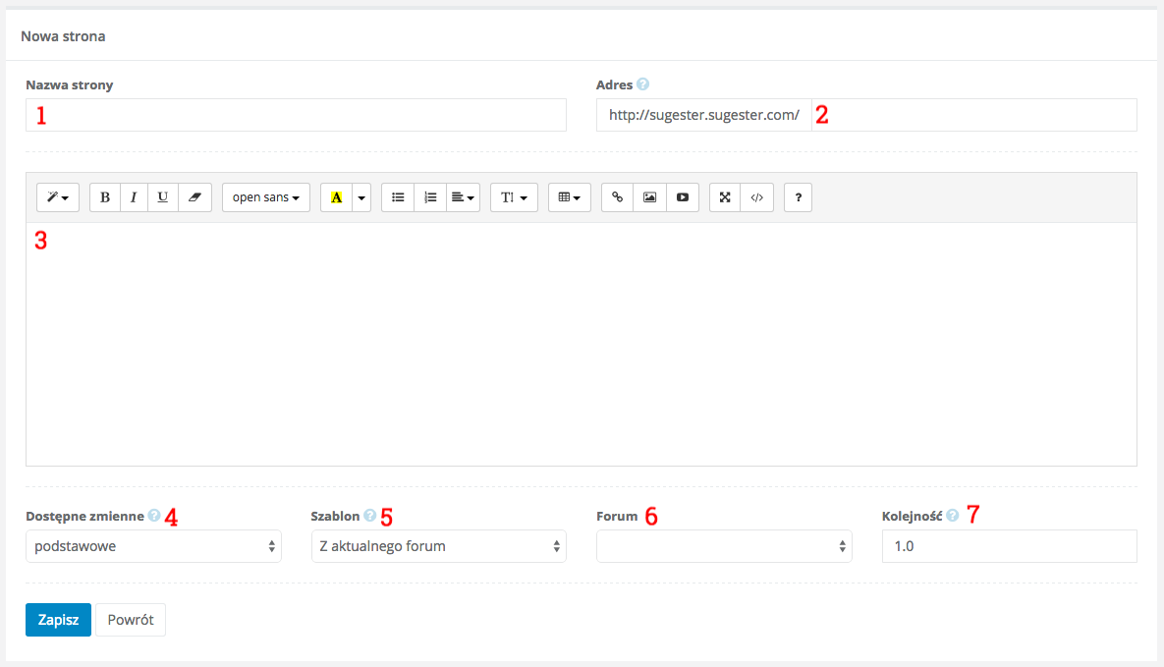Insert an unordered bullet list
1164x667 pixels.
pyautogui.click(x=398, y=197)
